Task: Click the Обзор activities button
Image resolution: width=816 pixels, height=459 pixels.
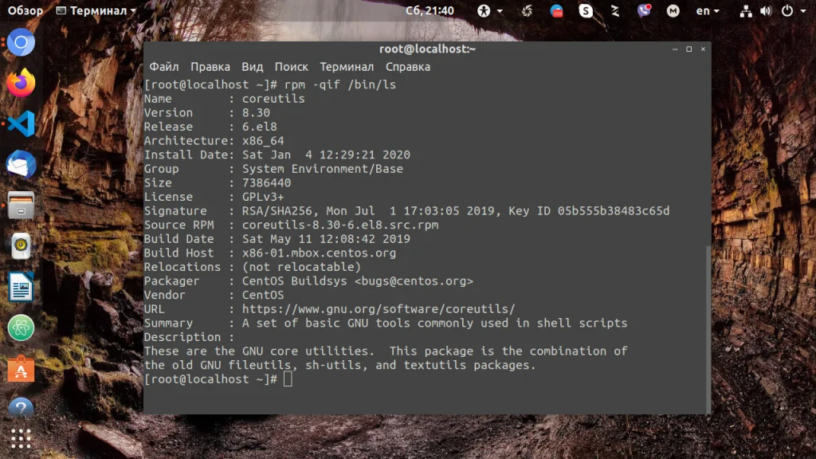Action: pyautogui.click(x=25, y=10)
